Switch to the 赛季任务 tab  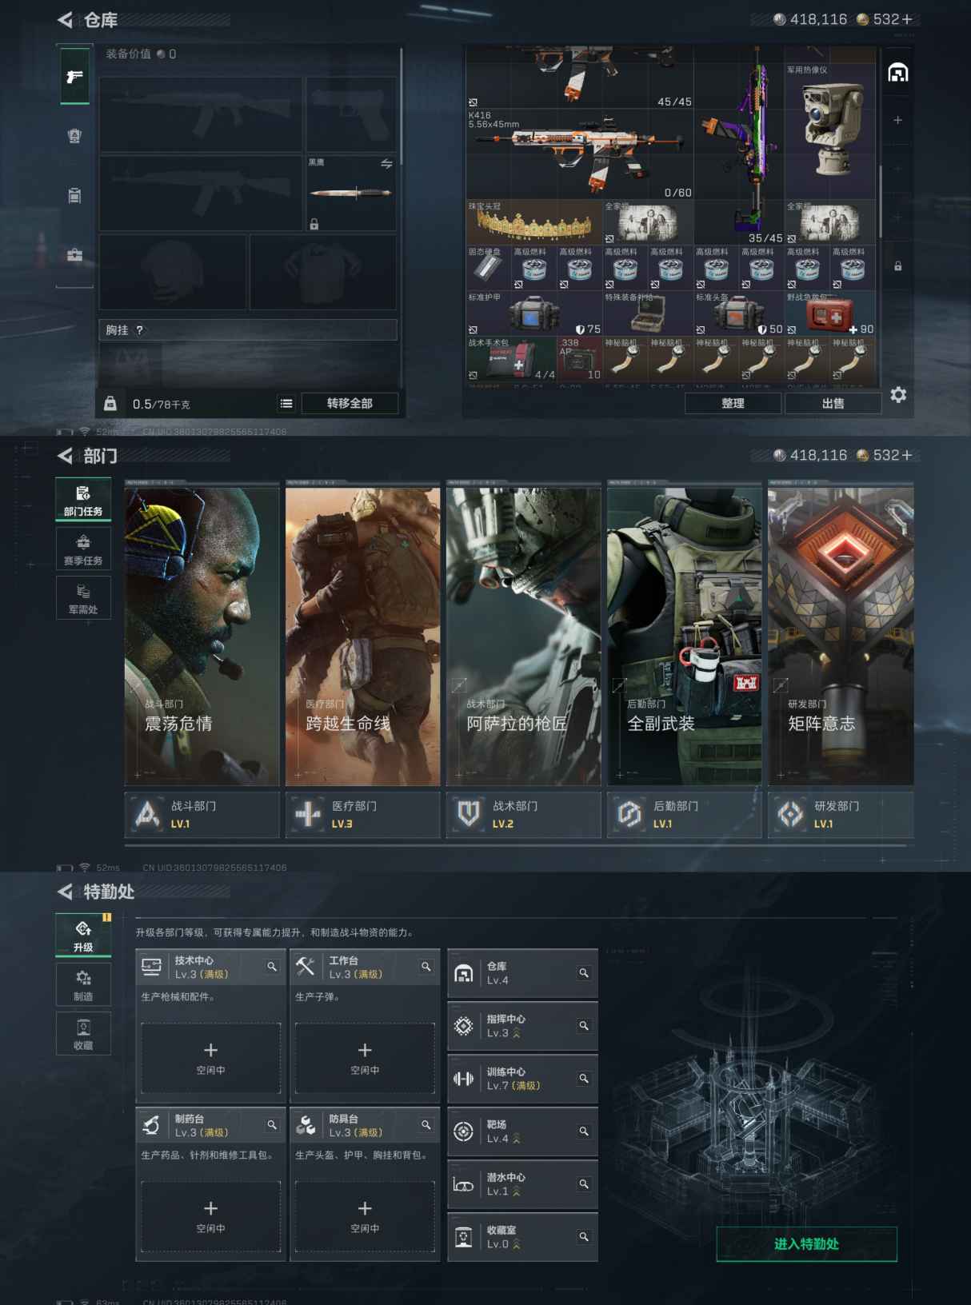[83, 550]
